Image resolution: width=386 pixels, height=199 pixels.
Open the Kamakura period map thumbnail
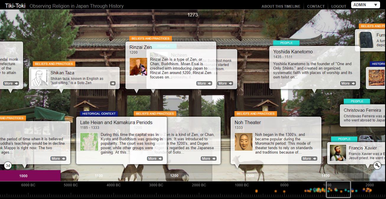click(x=89, y=142)
